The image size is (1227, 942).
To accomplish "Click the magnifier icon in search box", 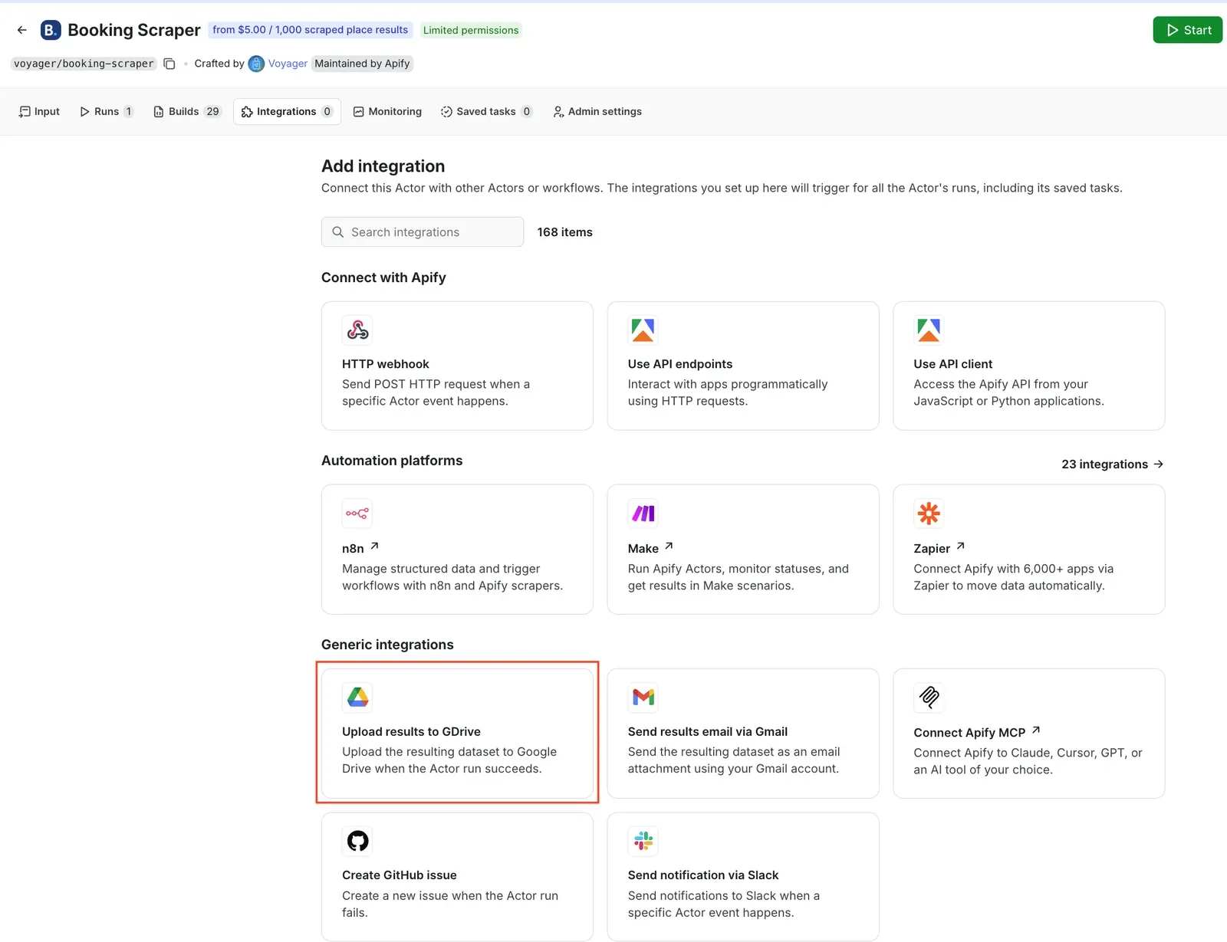I will (x=337, y=232).
